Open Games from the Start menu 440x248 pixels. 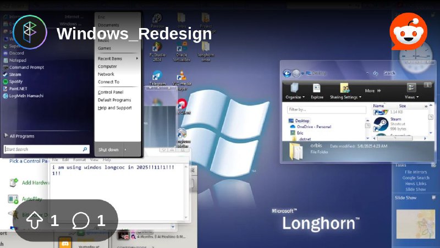pos(105,48)
